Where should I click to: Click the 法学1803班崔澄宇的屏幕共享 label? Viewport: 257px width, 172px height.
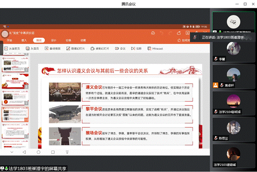37,169
